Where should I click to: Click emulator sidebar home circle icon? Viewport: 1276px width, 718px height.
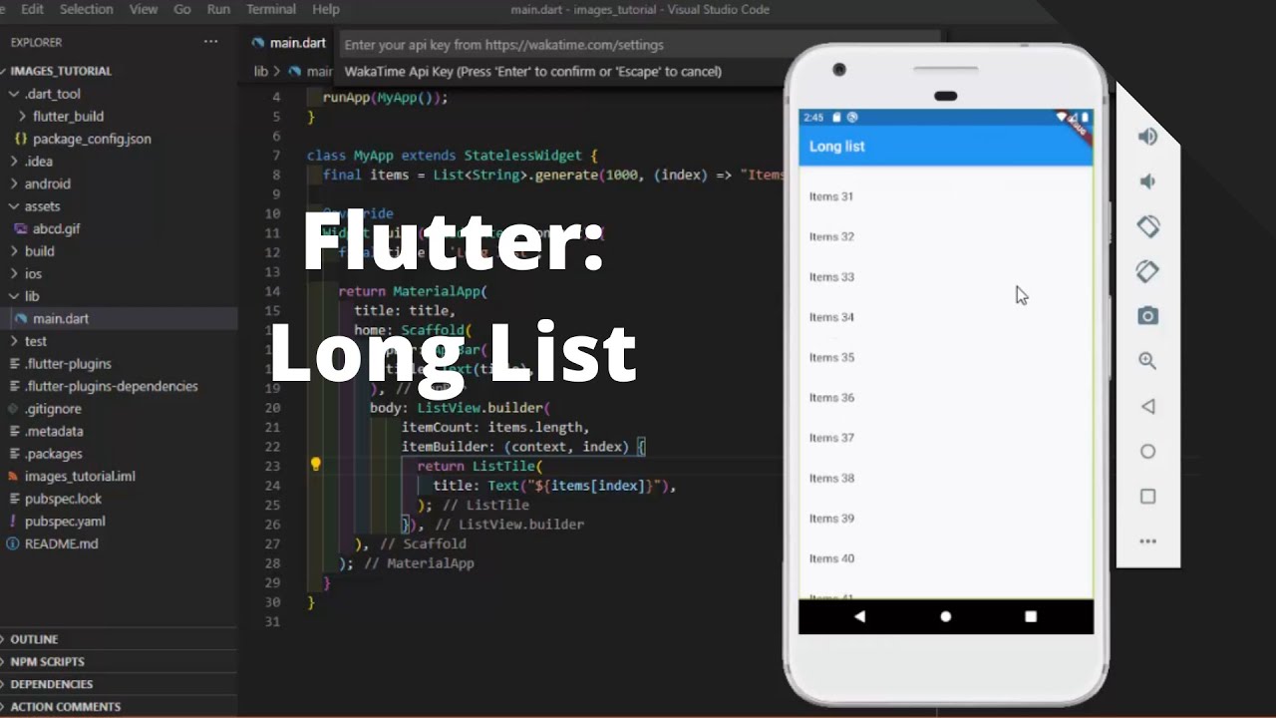point(1147,451)
